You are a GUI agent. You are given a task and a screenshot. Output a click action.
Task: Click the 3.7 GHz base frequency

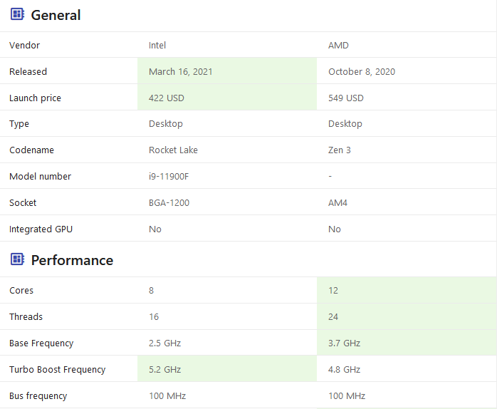coord(344,343)
